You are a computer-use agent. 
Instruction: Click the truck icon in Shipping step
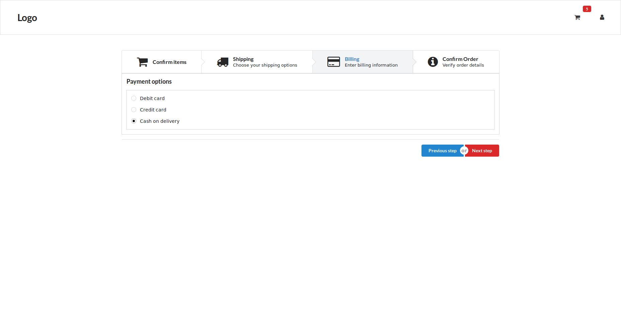223,62
